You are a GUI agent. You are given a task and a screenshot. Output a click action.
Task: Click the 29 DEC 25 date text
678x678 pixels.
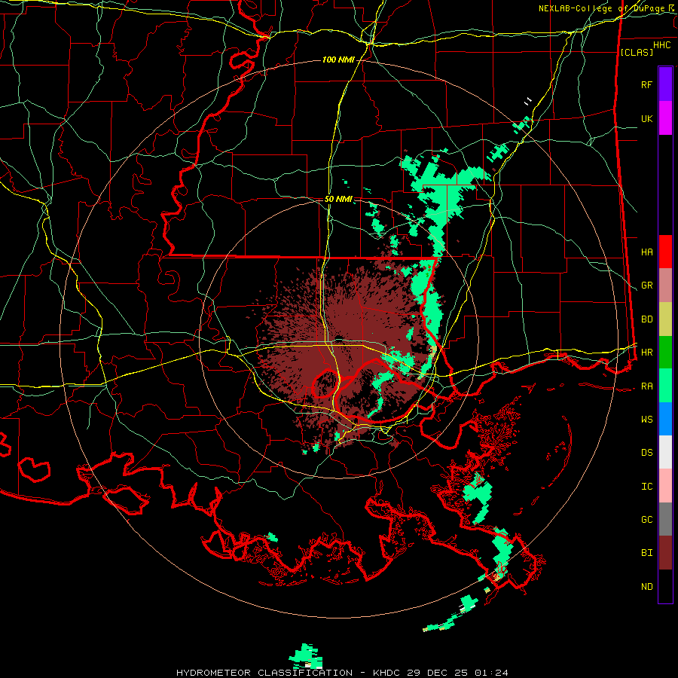click(438, 673)
